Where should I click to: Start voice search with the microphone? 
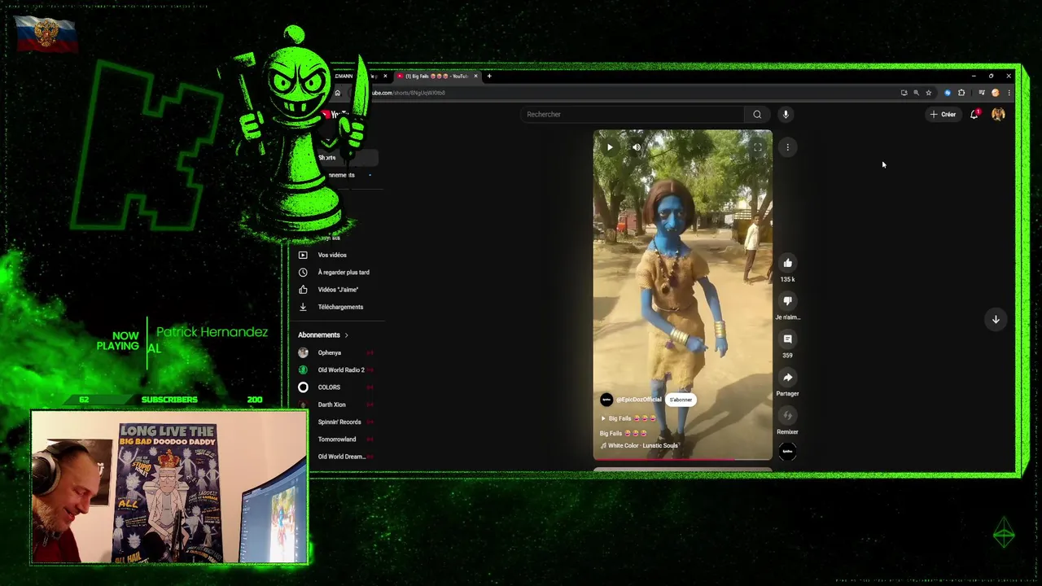pos(786,114)
